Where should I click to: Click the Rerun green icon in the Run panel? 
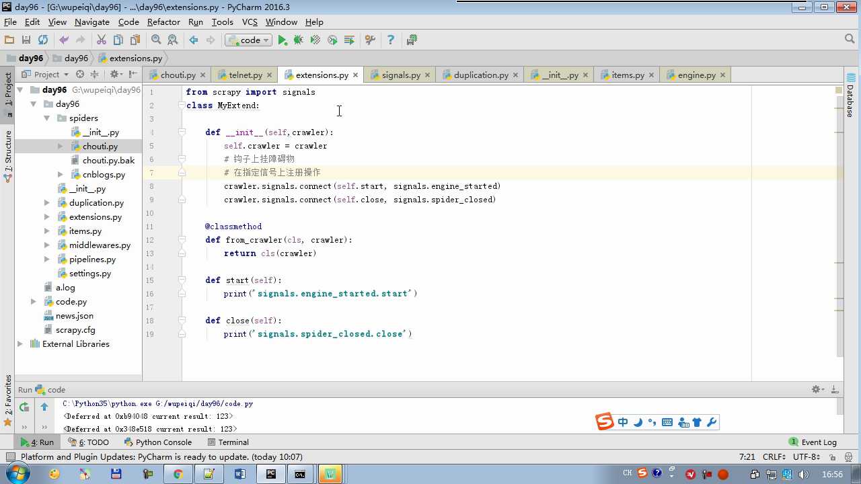pos(24,407)
